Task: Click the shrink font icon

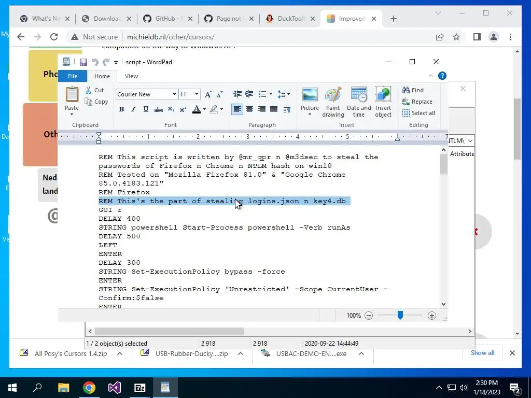Action: coord(219,94)
